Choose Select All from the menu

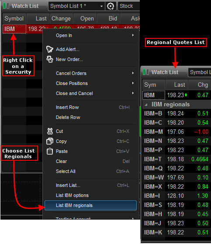point(90,171)
